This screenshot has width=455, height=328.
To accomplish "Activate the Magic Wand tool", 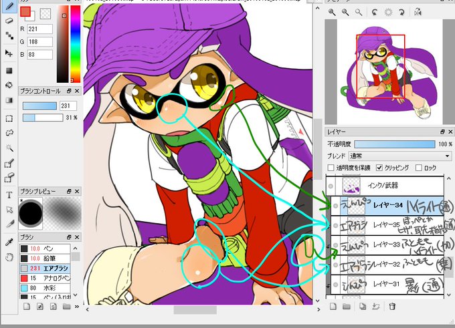I will [9, 148].
